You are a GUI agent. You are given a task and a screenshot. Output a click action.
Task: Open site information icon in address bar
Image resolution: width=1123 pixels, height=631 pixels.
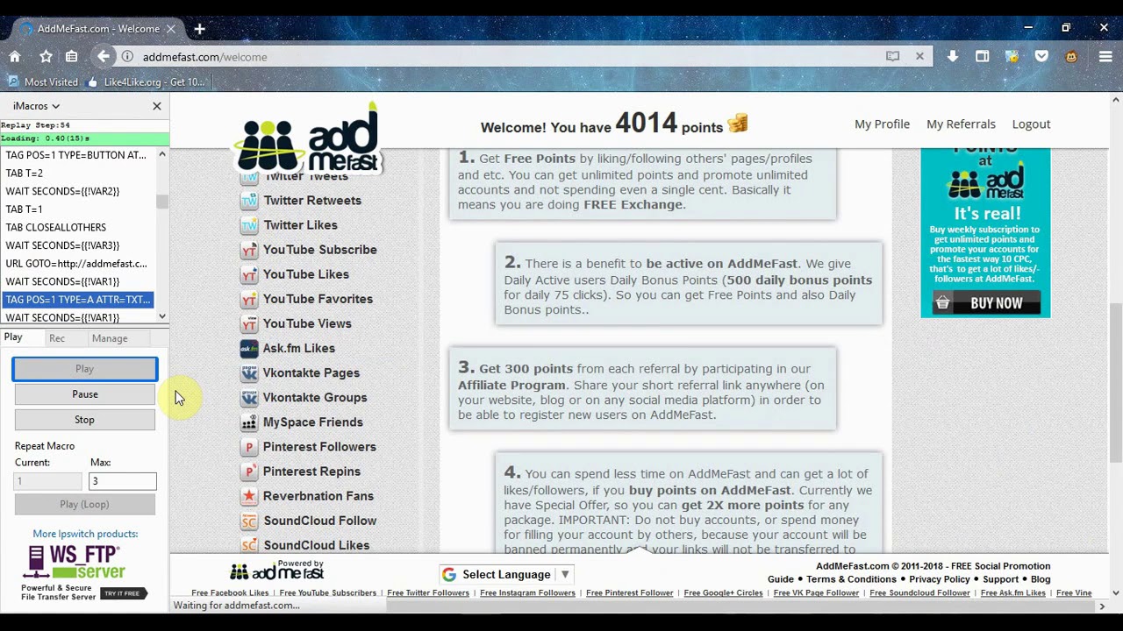[127, 57]
